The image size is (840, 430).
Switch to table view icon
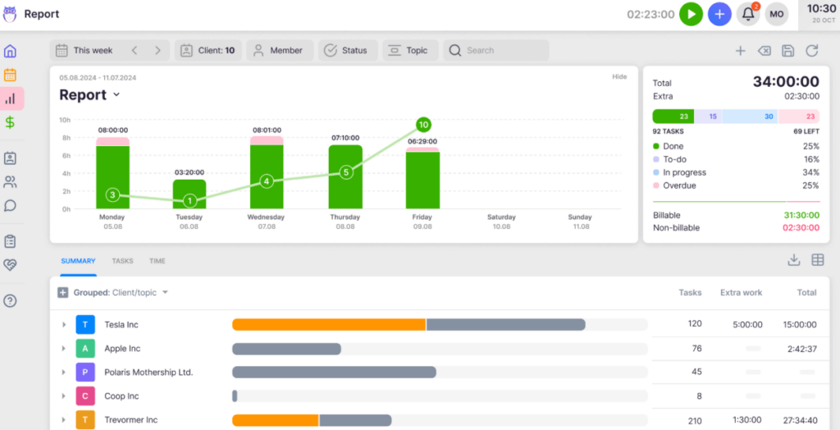tap(817, 260)
